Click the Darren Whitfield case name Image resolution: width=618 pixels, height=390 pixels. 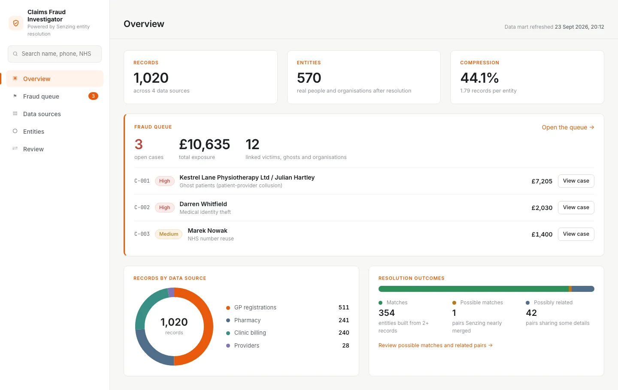click(203, 204)
